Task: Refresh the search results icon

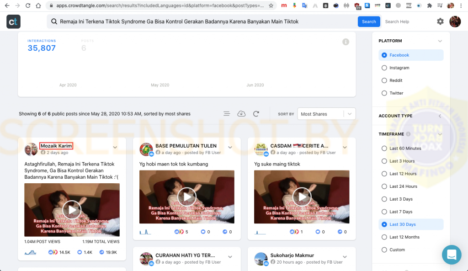Action: (256, 114)
